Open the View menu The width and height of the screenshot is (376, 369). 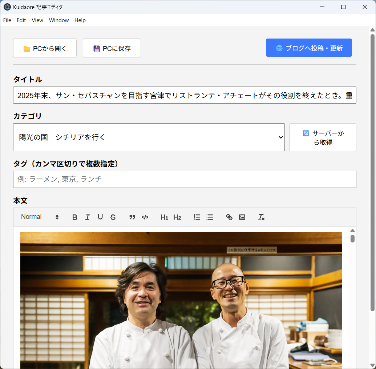(37, 20)
